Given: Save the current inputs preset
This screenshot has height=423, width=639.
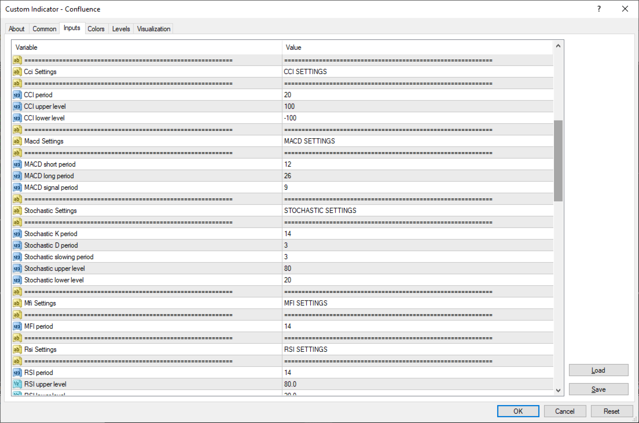Looking at the screenshot, I should pyautogui.click(x=598, y=389).
